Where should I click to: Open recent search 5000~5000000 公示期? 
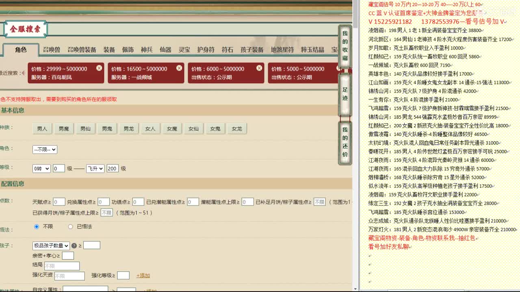(x=303, y=73)
